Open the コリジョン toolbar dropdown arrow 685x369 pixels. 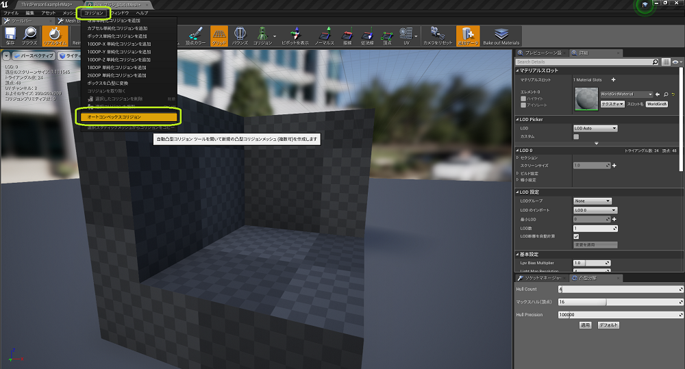pos(275,36)
